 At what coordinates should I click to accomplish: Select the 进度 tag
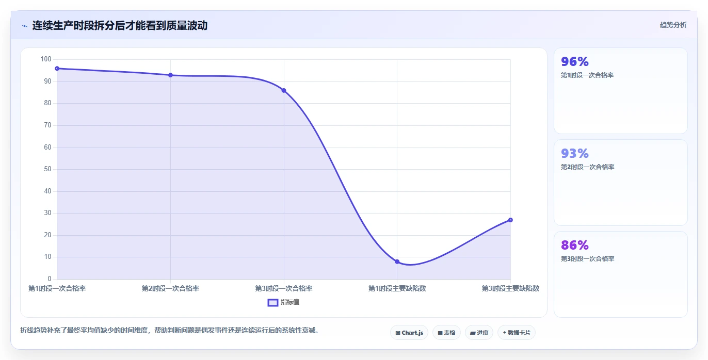[x=479, y=333]
